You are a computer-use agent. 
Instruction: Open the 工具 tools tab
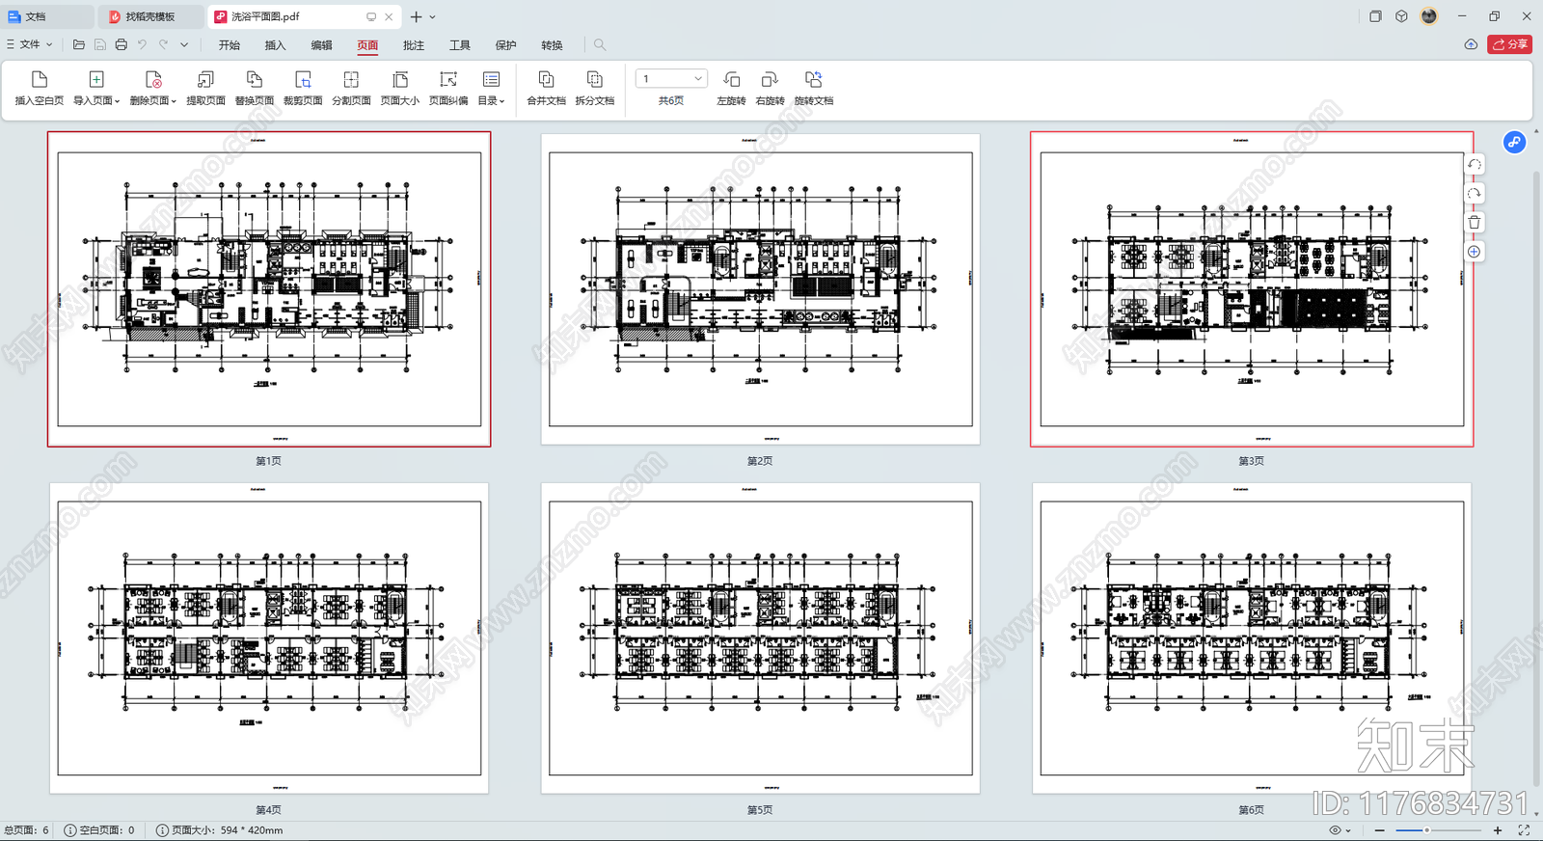point(460,45)
